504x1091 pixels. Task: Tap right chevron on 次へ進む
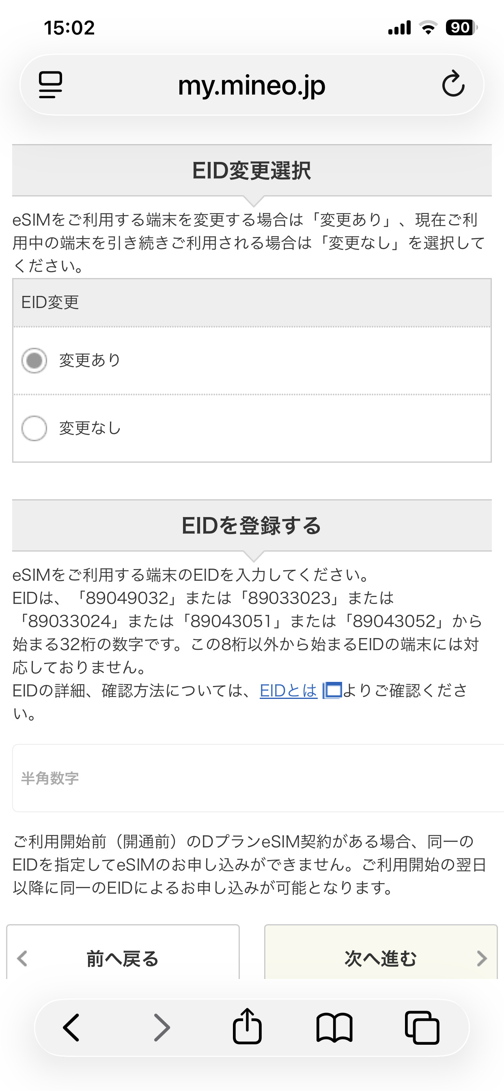pyautogui.click(x=482, y=958)
